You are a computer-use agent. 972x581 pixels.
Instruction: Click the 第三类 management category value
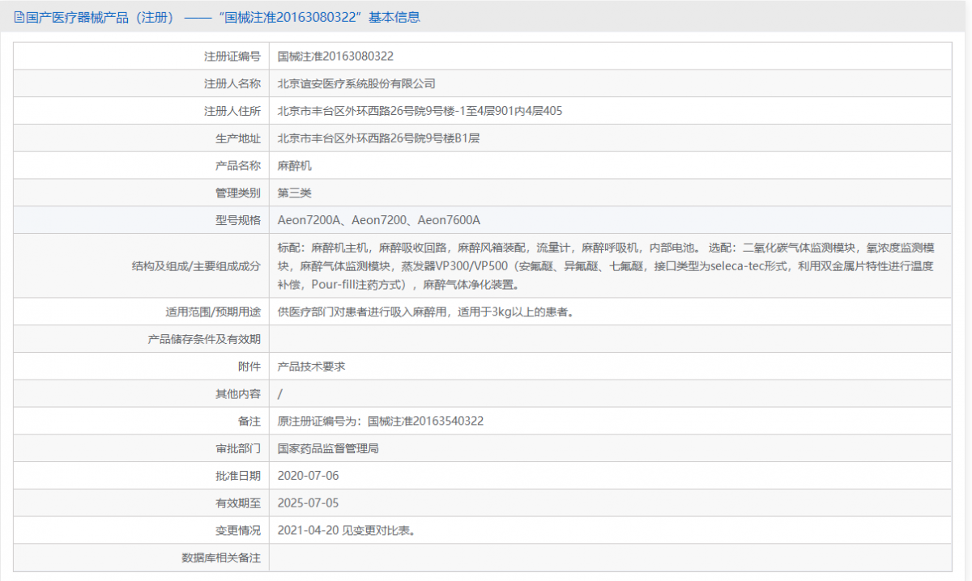pyautogui.click(x=294, y=193)
